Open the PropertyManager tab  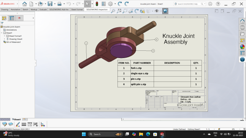point(12,18)
